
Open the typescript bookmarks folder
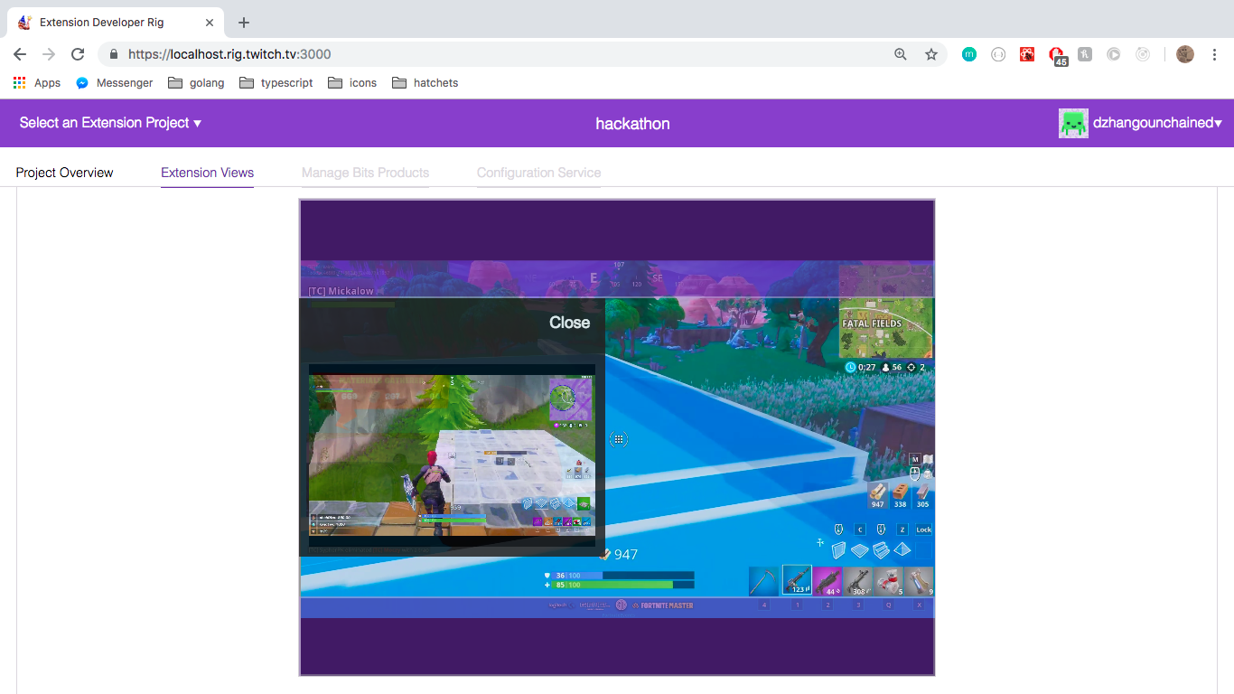(x=276, y=82)
